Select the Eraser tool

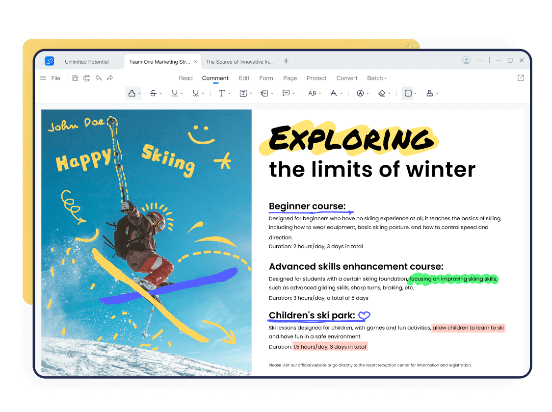coord(382,93)
